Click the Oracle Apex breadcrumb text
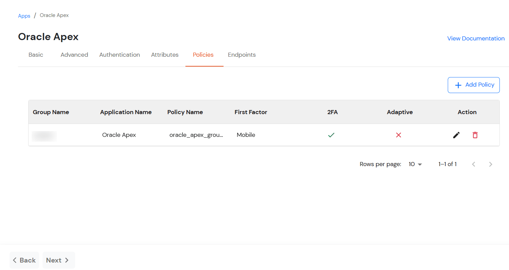This screenshot has width=509, height=270. (x=54, y=15)
